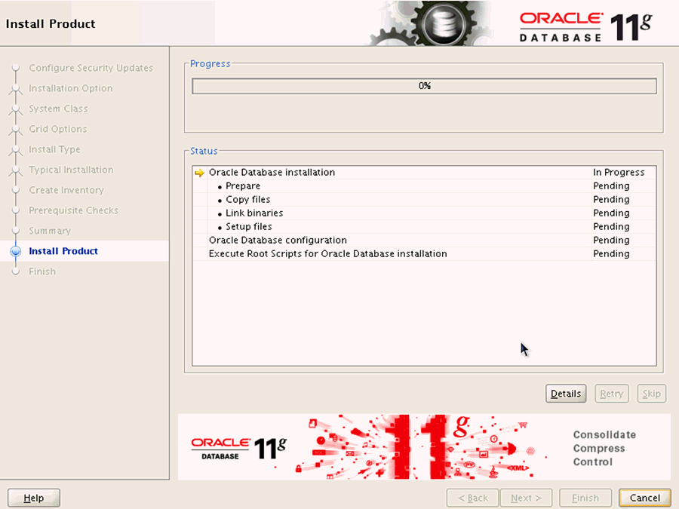Click Install Product current step
Screen dimensions: 679x509
point(63,251)
